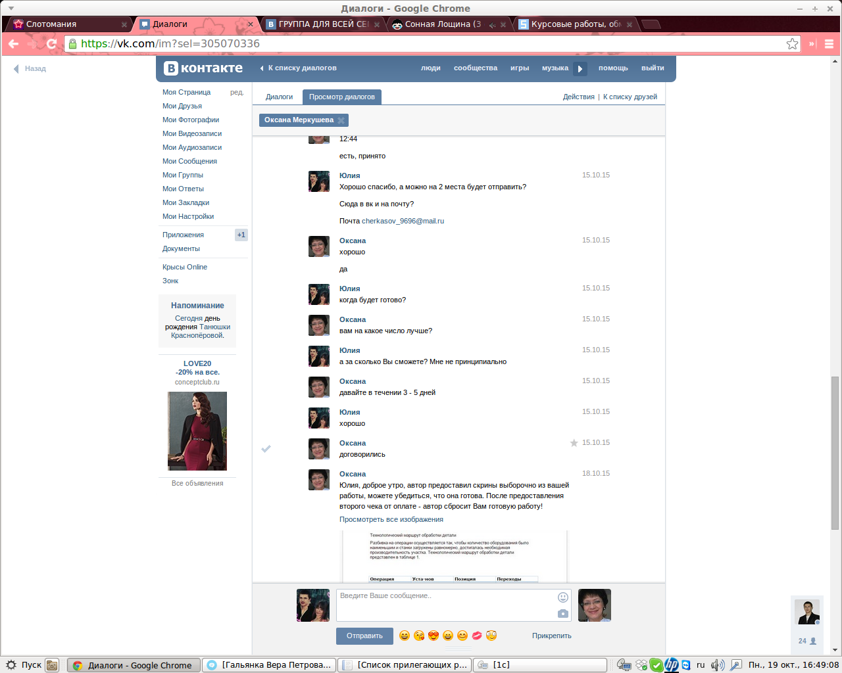The image size is (842, 673).
Task: Open the Прикрепить attachment menu
Action: pyautogui.click(x=551, y=636)
